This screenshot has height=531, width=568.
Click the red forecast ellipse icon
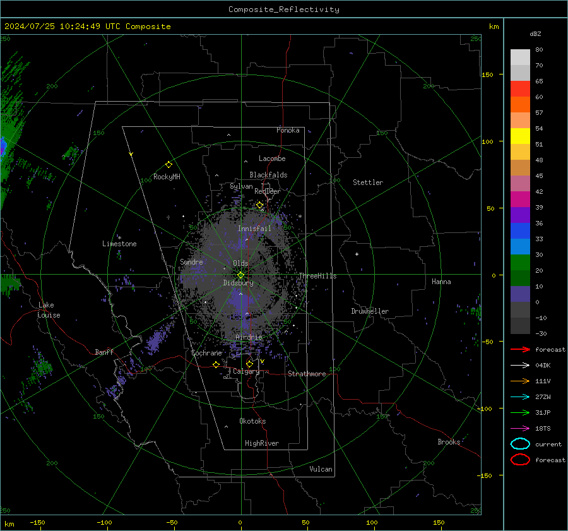520,460
